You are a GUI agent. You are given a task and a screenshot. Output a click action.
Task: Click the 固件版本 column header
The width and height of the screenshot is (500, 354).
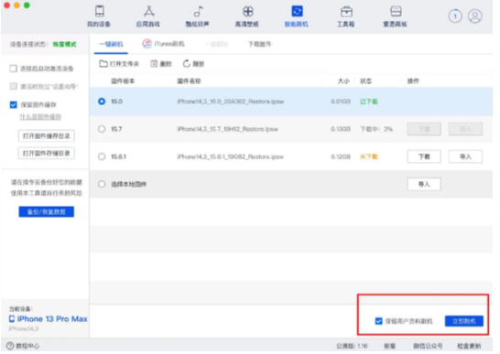(124, 82)
